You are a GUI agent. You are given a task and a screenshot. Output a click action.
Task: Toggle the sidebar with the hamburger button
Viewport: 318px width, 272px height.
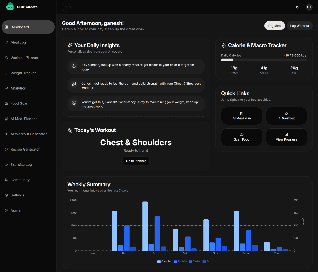coord(66,7)
